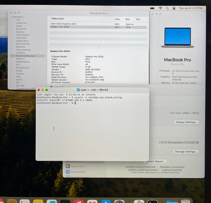Sort by the Type column header

pos(117,19)
